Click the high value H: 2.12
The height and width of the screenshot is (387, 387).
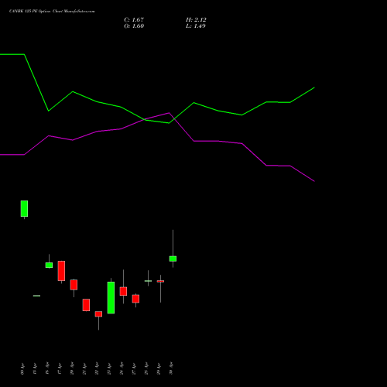click(196, 19)
